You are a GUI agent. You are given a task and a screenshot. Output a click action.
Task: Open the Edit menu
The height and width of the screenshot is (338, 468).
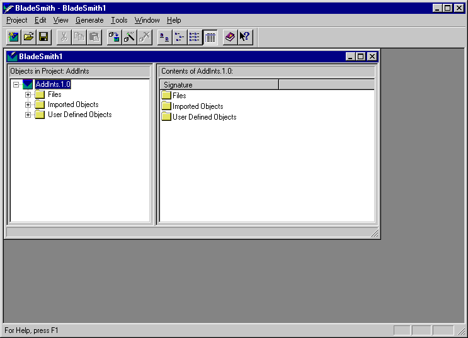click(x=40, y=20)
